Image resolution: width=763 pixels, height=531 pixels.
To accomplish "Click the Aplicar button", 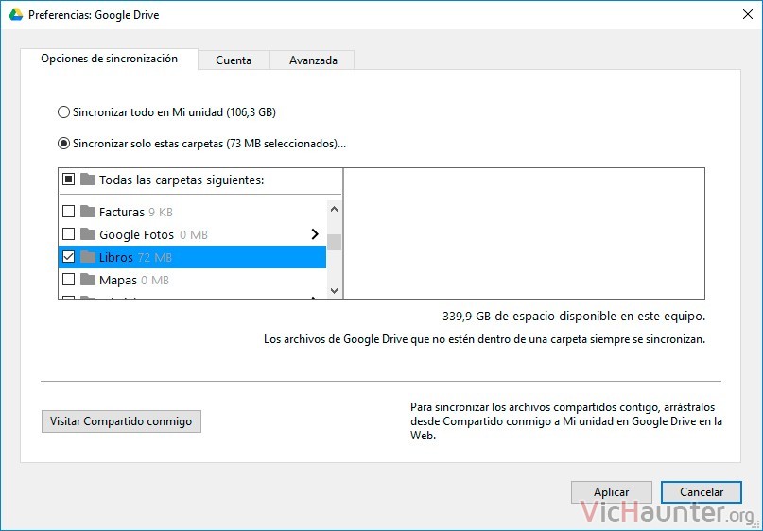I will tap(611, 492).
